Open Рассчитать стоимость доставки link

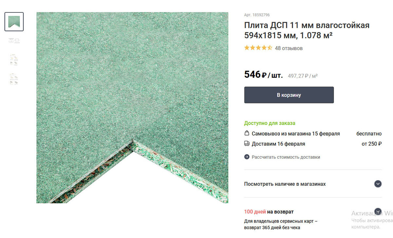coord(286,157)
